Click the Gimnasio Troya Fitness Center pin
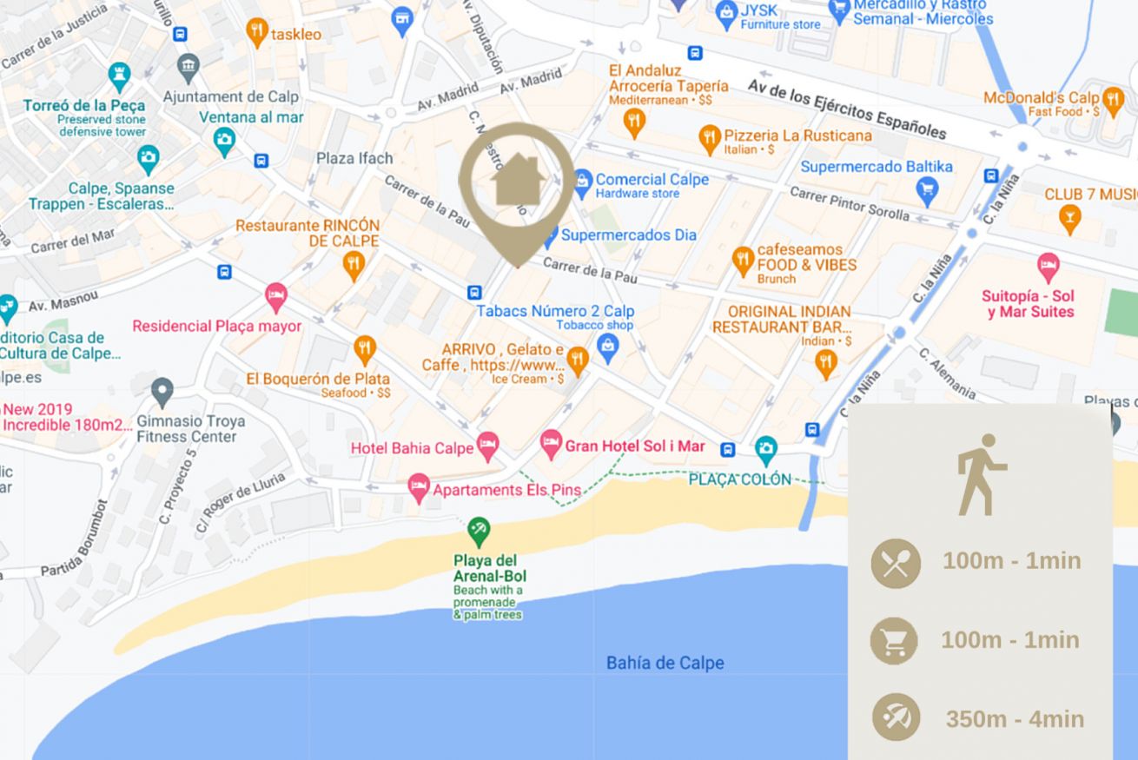This screenshot has height=760, width=1138. (162, 393)
